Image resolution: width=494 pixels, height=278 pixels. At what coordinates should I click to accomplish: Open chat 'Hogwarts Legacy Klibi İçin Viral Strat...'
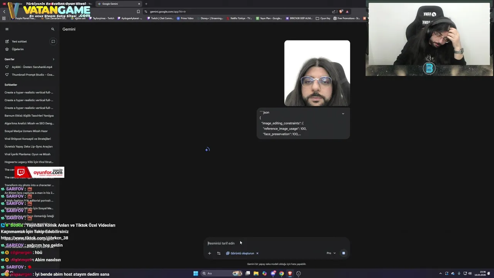point(29,162)
